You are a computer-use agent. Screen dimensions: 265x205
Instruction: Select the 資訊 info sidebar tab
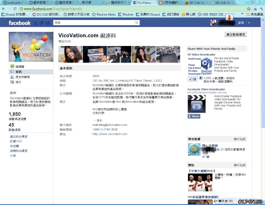[x=31, y=72]
